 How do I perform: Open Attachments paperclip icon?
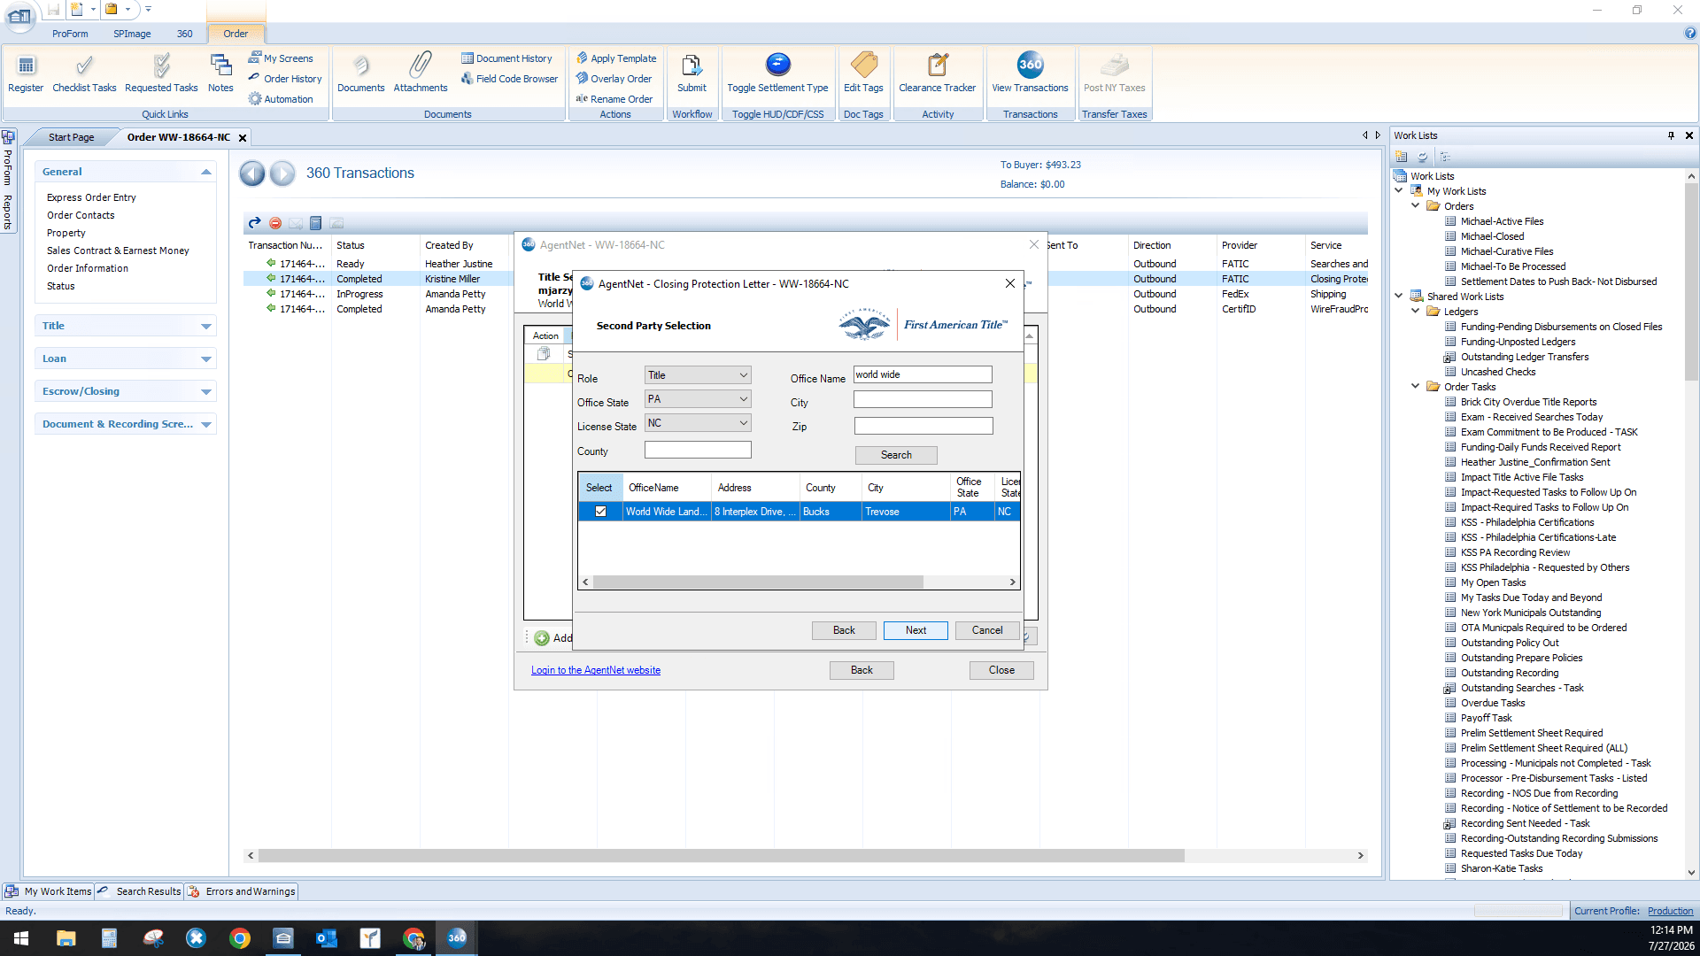click(x=421, y=73)
